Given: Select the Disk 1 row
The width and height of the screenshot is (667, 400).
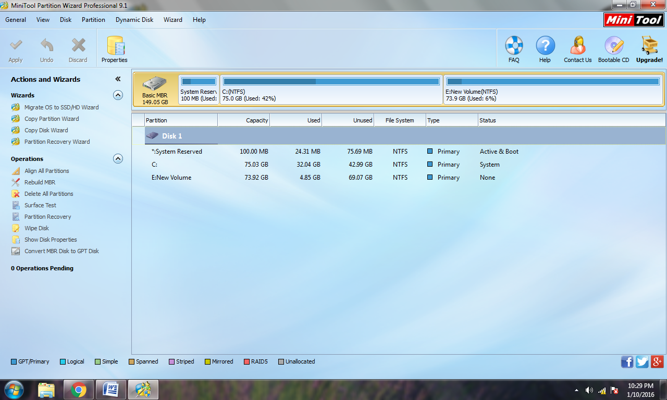Looking at the screenshot, I should 405,136.
